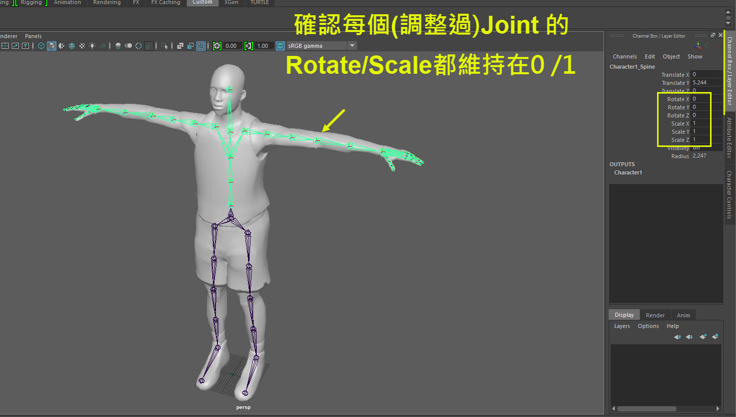Toggle use all lights bulb icon
Viewport: 736px width, 417px height.
click(x=92, y=46)
